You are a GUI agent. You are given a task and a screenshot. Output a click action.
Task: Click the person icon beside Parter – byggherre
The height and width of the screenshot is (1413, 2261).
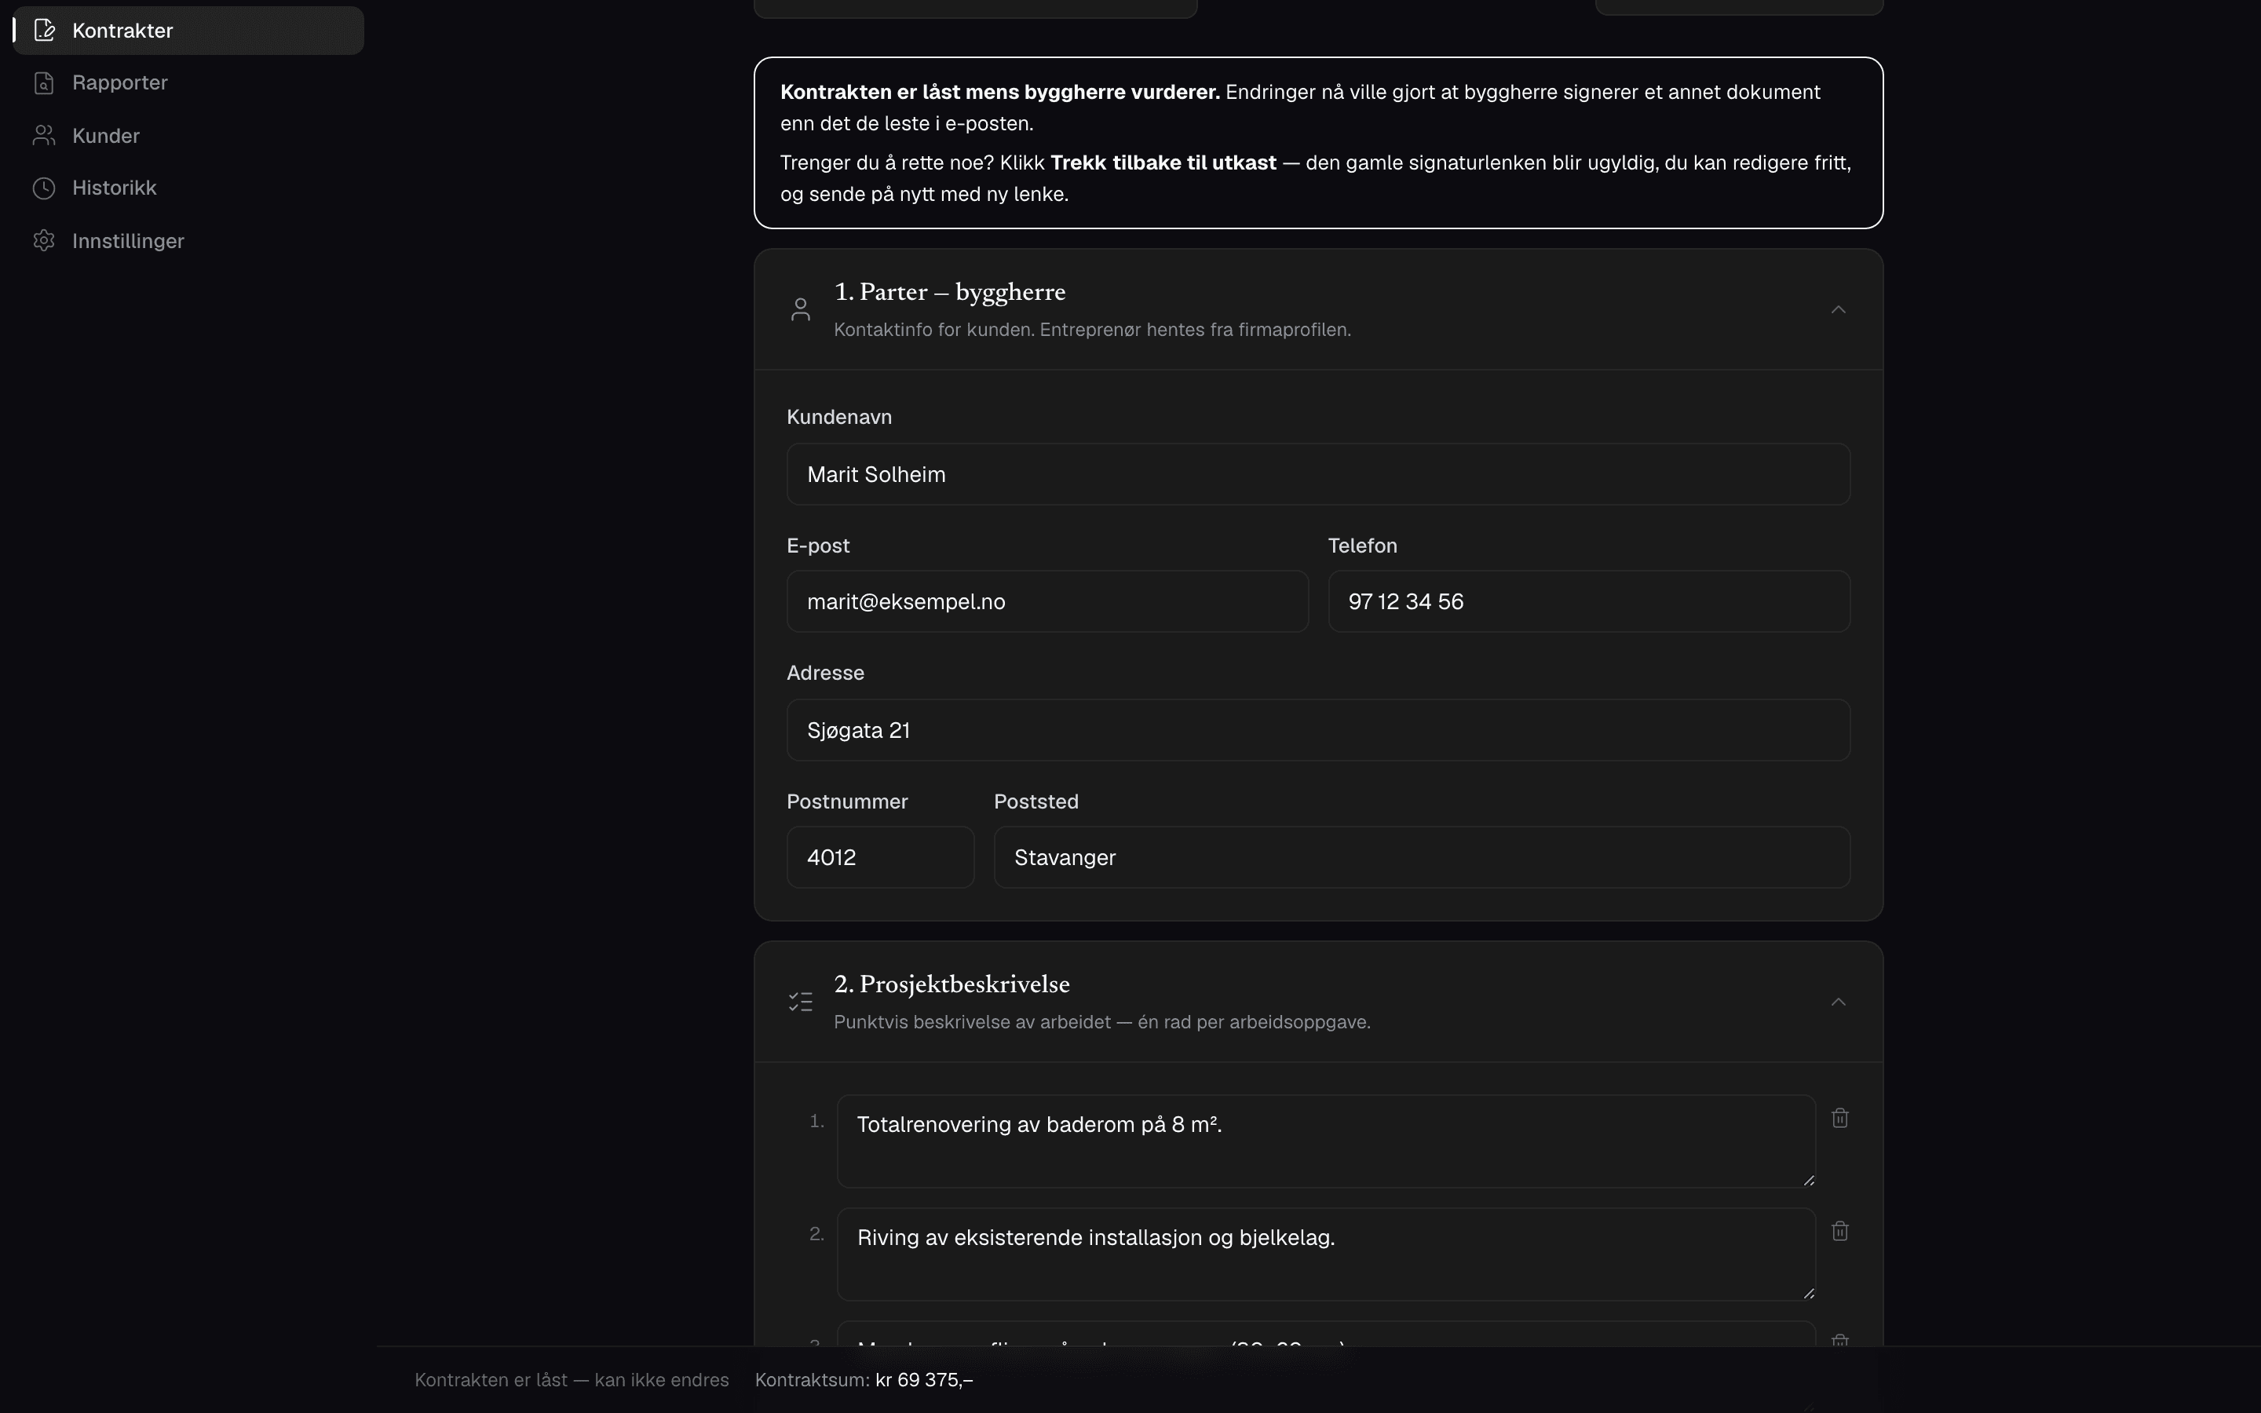pos(801,309)
